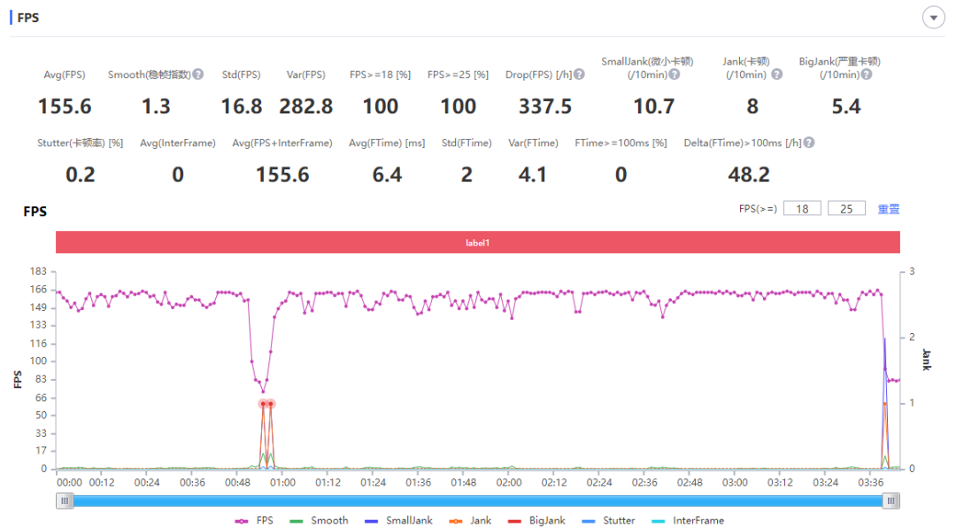Toggle the FPS series in legend
Screen dimensions: 956x528
(x=254, y=521)
